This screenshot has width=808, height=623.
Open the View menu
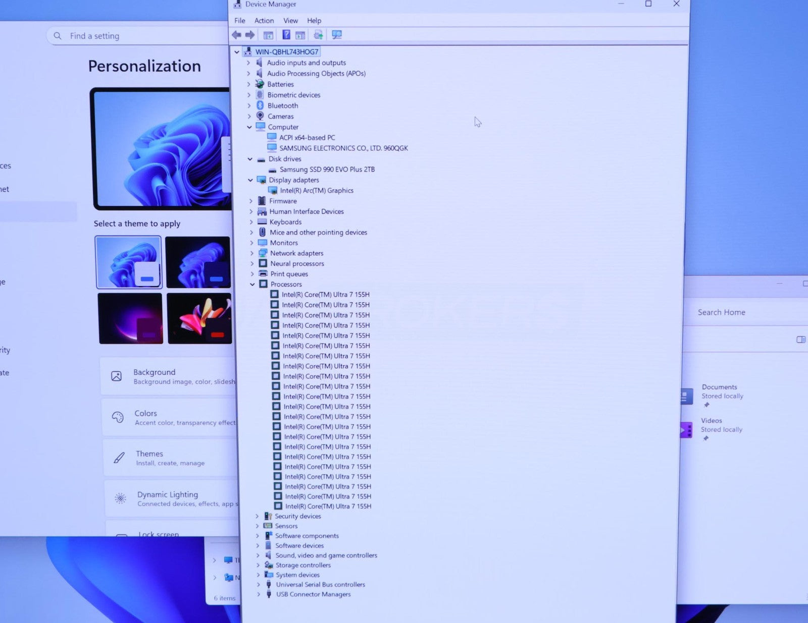pos(290,21)
